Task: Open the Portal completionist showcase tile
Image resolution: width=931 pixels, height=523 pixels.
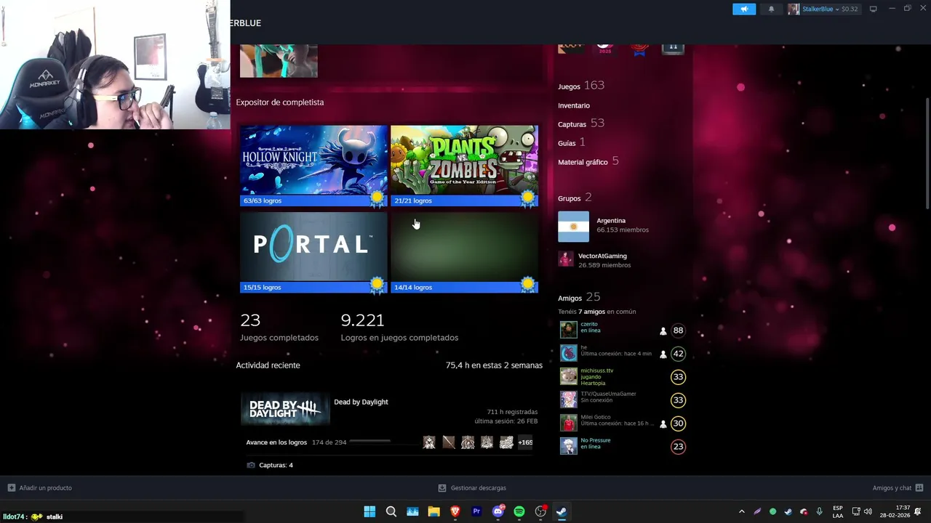Action: [313, 252]
